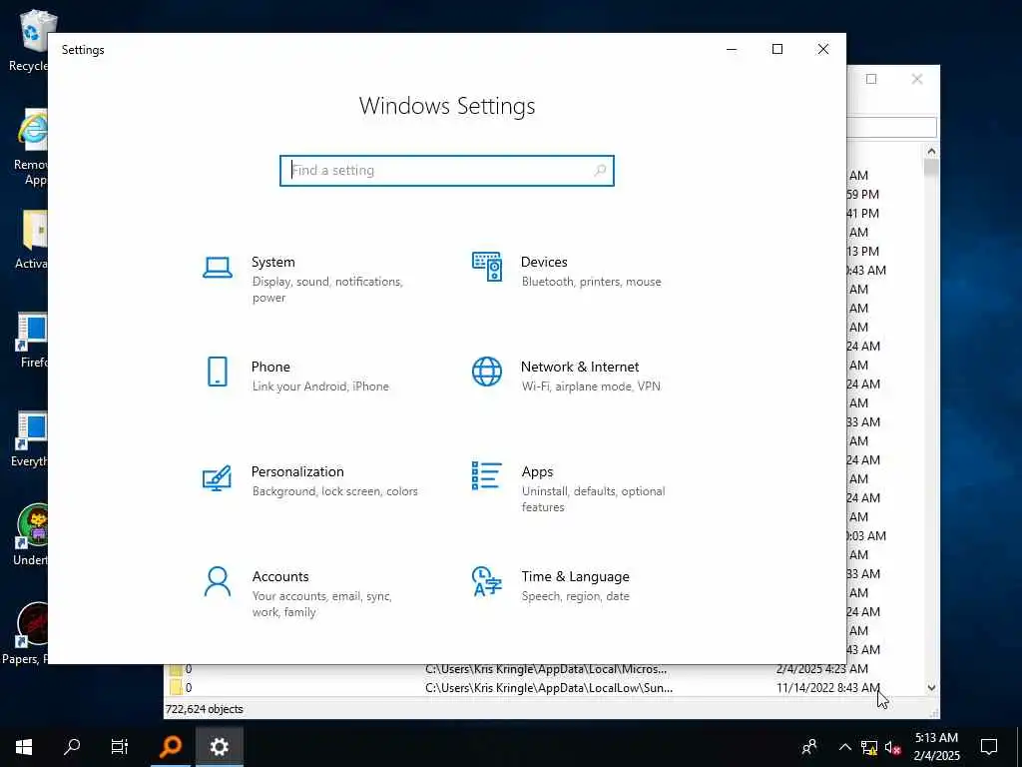This screenshot has width=1022, height=767.
Task: Open Accounts settings via its title
Action: pyautogui.click(x=280, y=576)
